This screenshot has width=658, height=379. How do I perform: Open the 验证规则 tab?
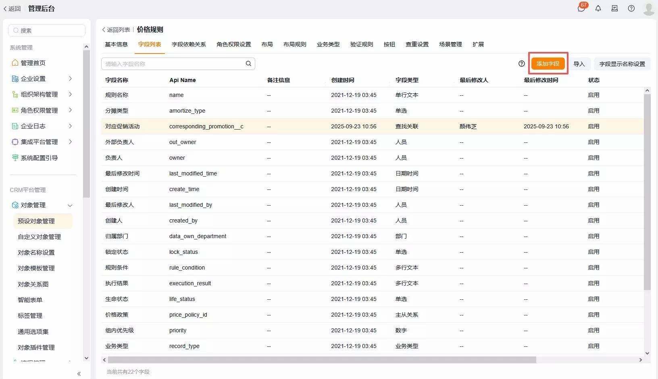click(361, 44)
